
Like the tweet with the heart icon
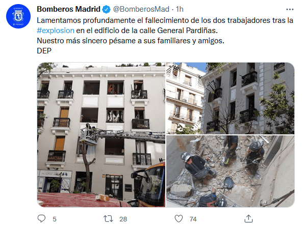[179, 219]
